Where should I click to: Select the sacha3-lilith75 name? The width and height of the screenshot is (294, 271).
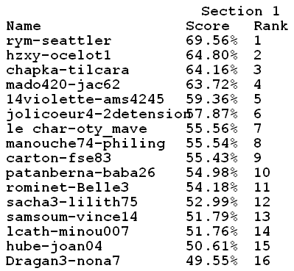tap(71, 202)
